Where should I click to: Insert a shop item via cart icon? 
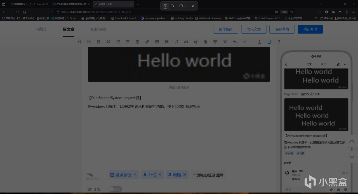click(x=196, y=42)
